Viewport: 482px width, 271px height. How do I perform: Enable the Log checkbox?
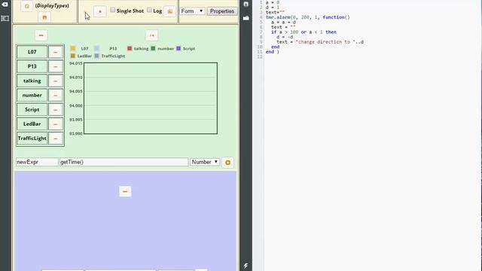pos(149,10)
